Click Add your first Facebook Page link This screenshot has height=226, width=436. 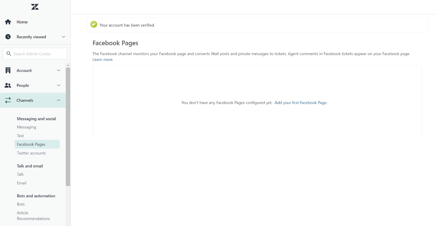(301, 103)
